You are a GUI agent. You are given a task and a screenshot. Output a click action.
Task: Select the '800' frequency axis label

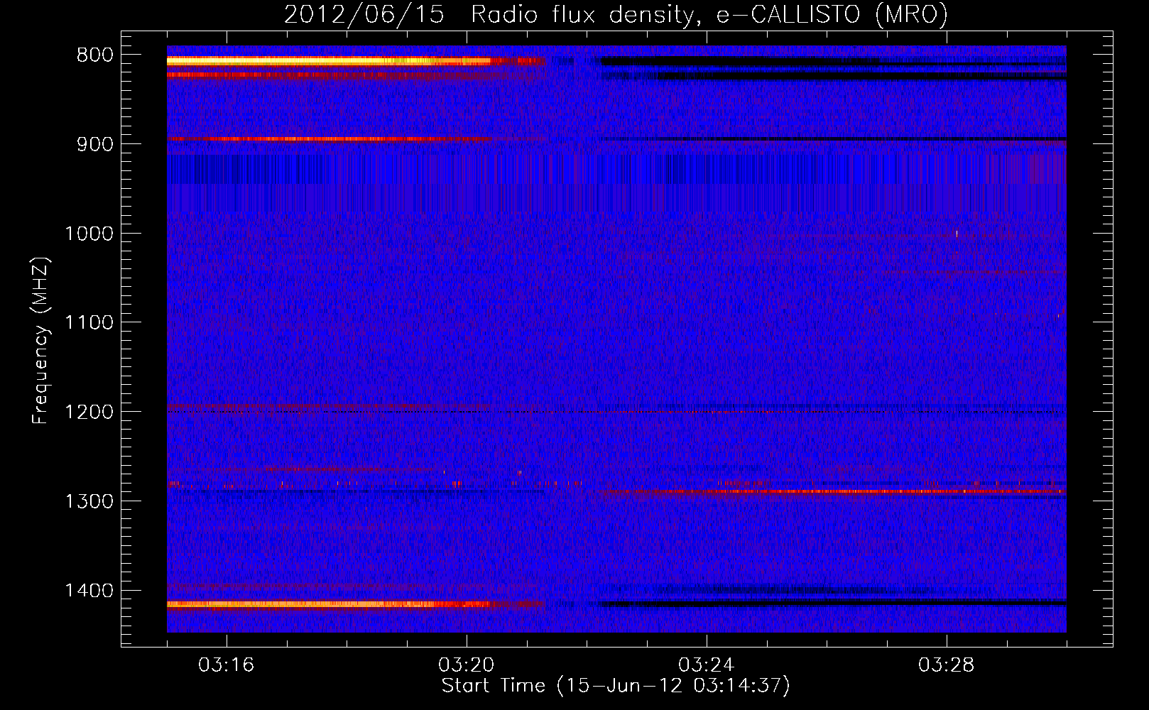tap(95, 55)
